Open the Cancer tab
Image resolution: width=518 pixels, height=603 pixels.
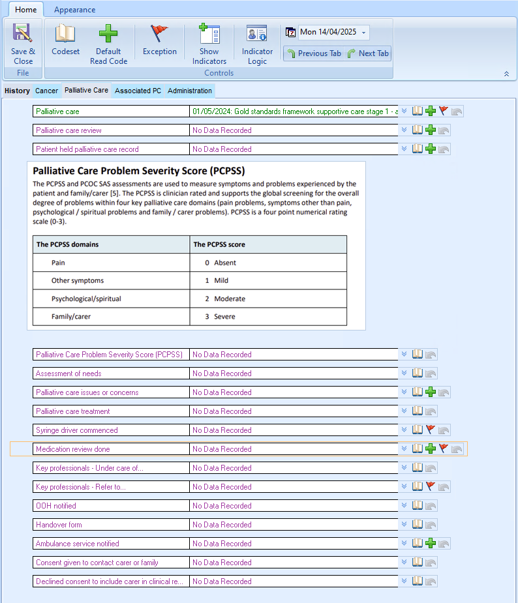pyautogui.click(x=46, y=91)
